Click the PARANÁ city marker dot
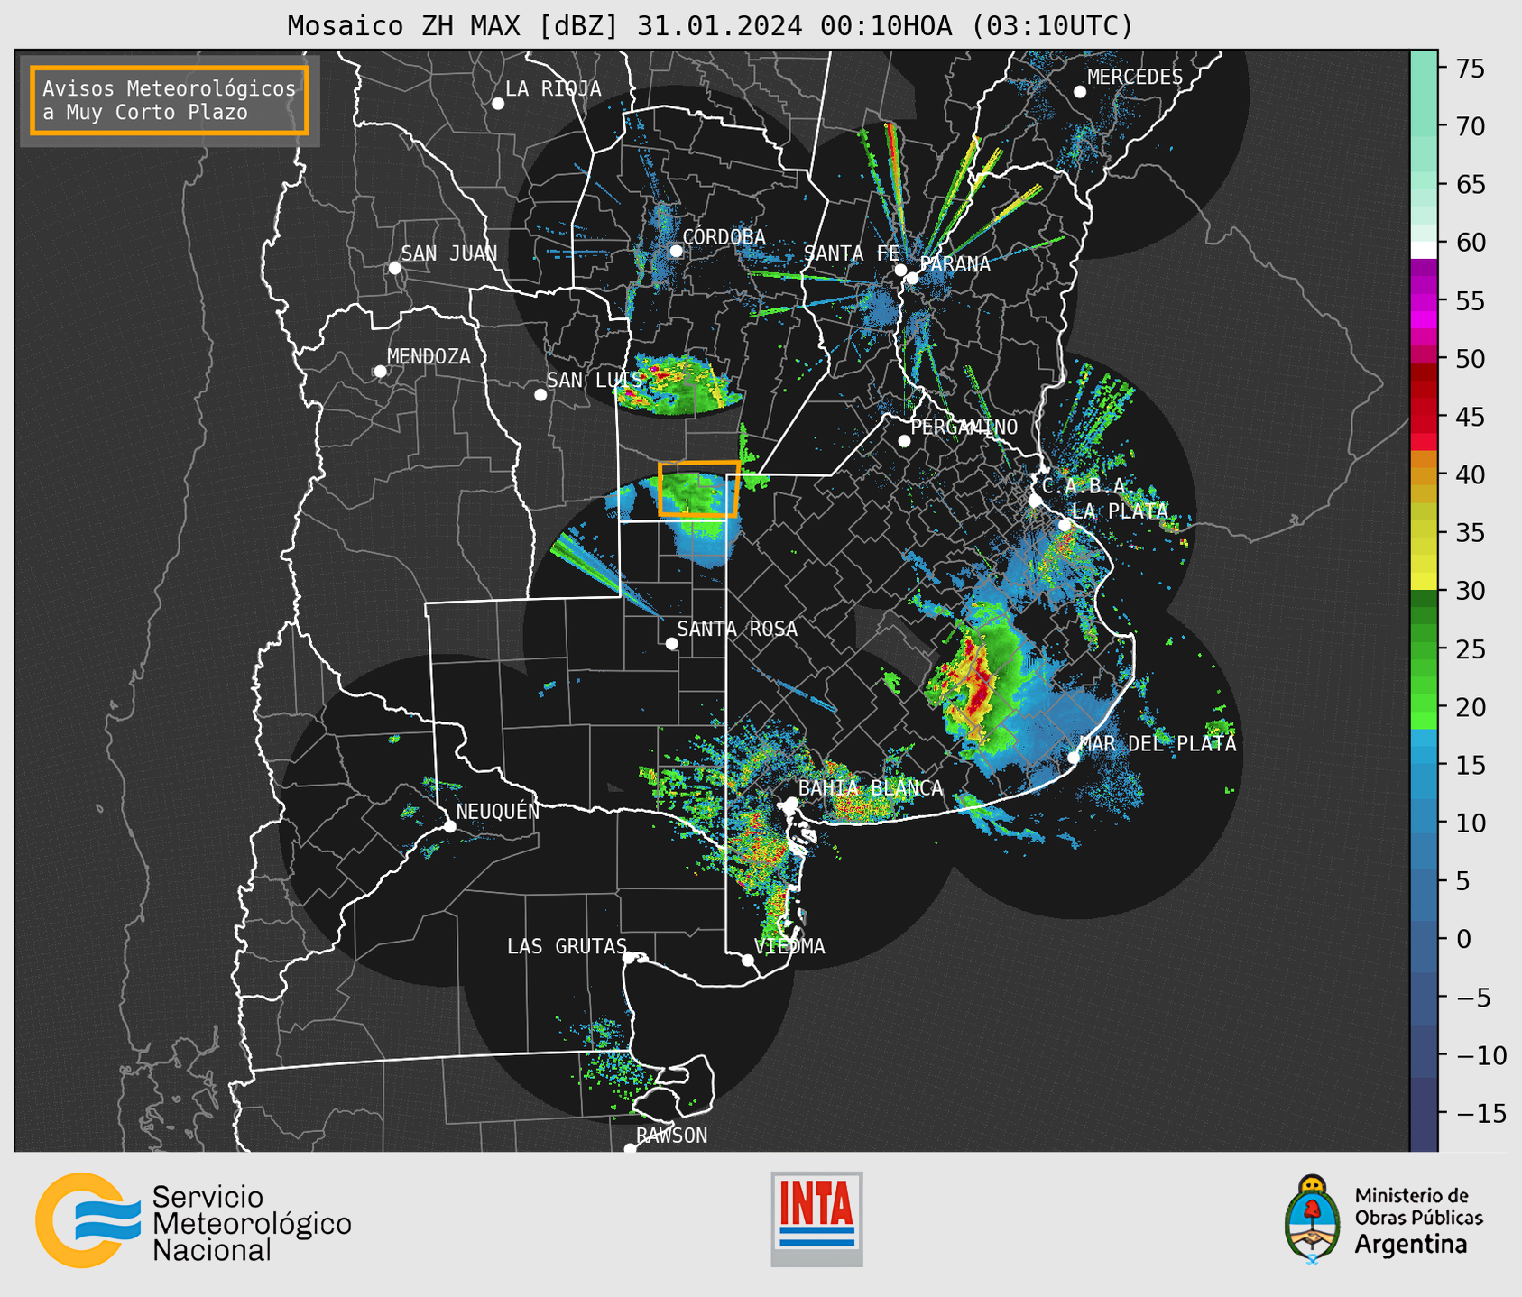The image size is (1522, 1297). pyautogui.click(x=912, y=278)
